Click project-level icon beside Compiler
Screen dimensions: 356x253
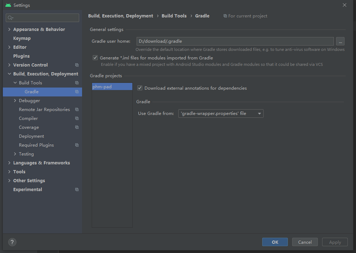(77, 118)
